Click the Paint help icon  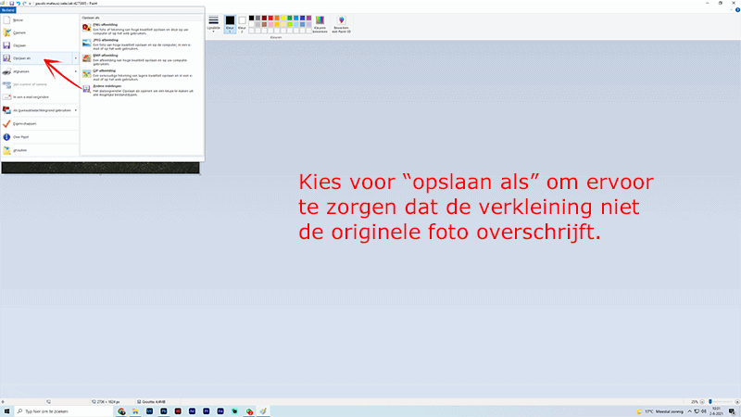[737, 10]
